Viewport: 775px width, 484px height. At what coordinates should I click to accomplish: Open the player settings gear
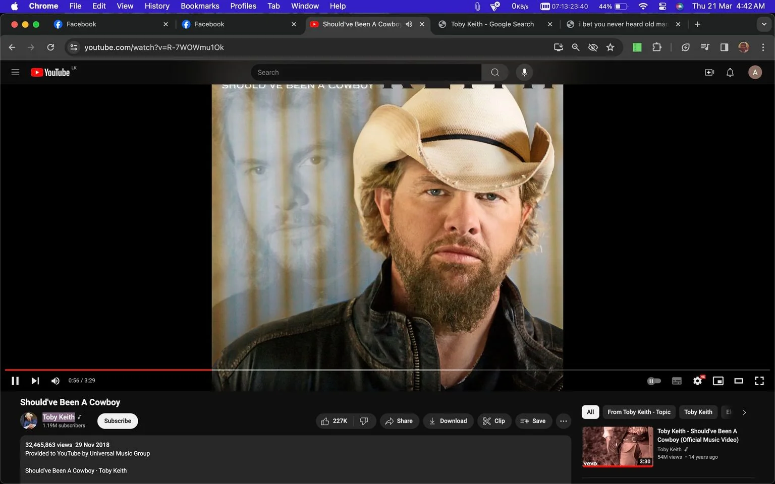coord(698,381)
